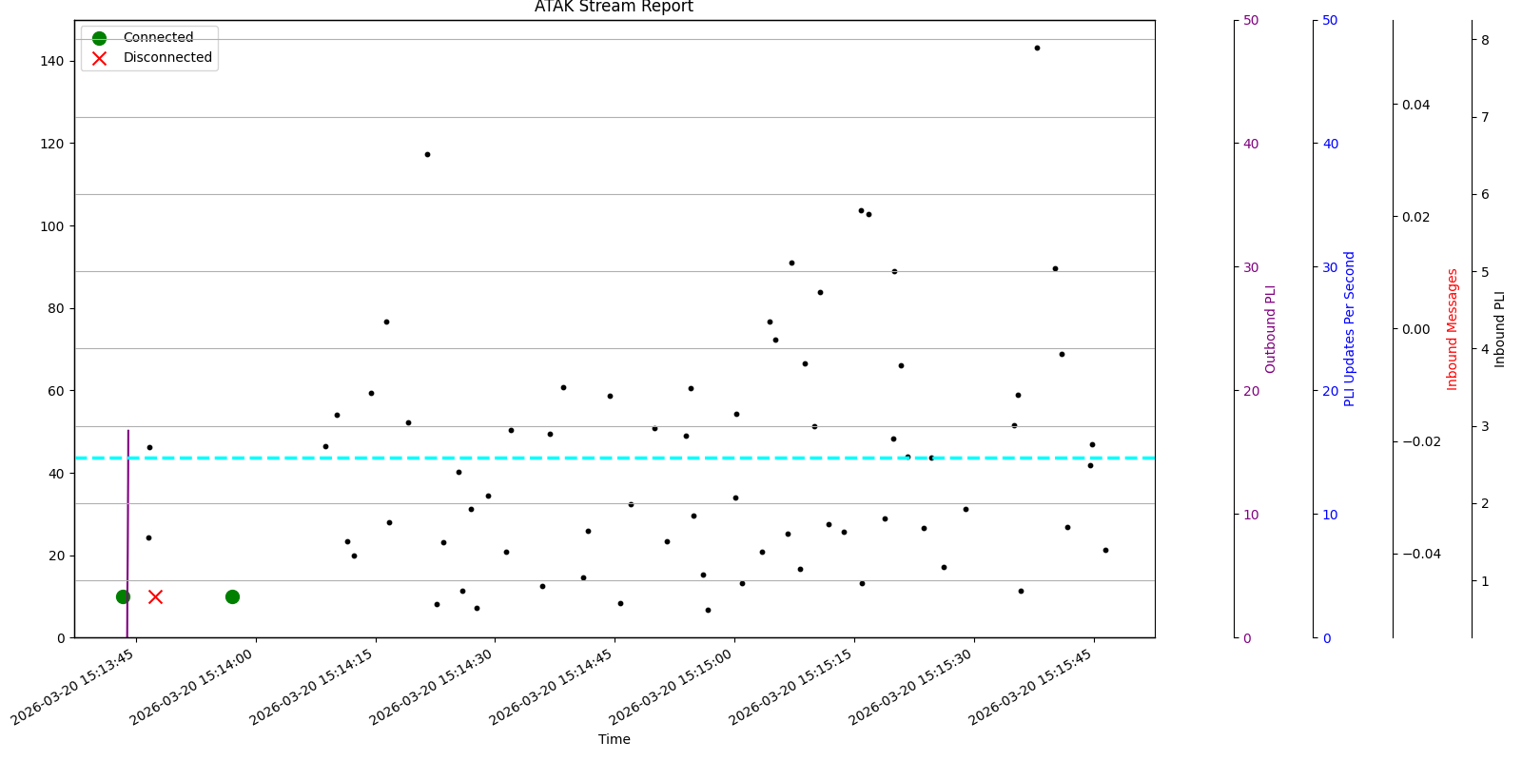The image size is (1522, 761).
Task: Click the green connected dot before 15:14:00
Action: 232,596
